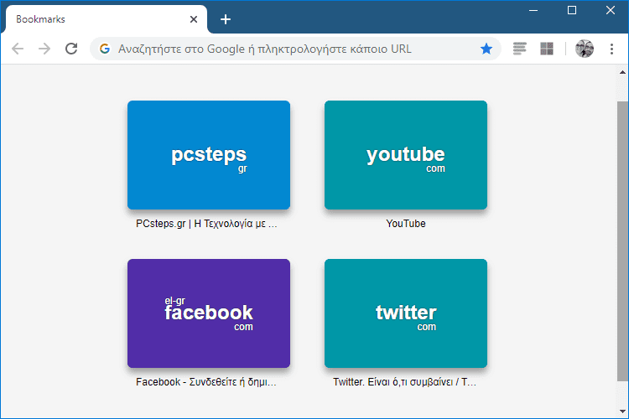Open the facebook.com bookmark tile

(209, 313)
